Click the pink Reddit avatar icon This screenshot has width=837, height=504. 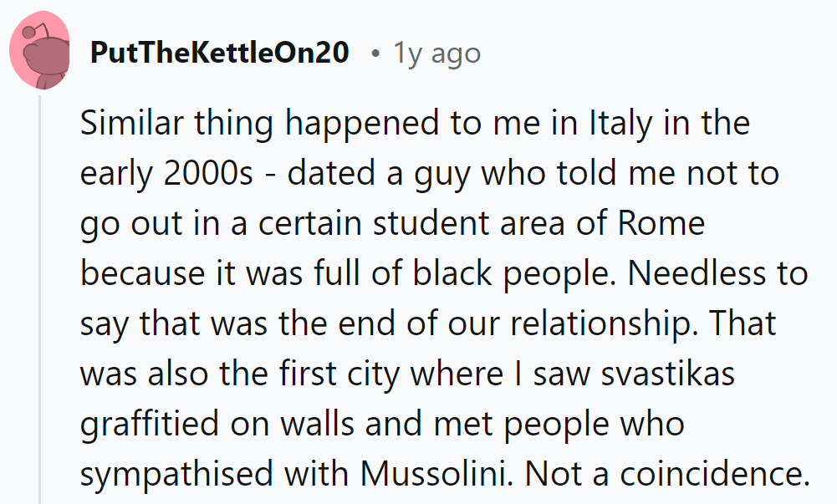coord(39,52)
